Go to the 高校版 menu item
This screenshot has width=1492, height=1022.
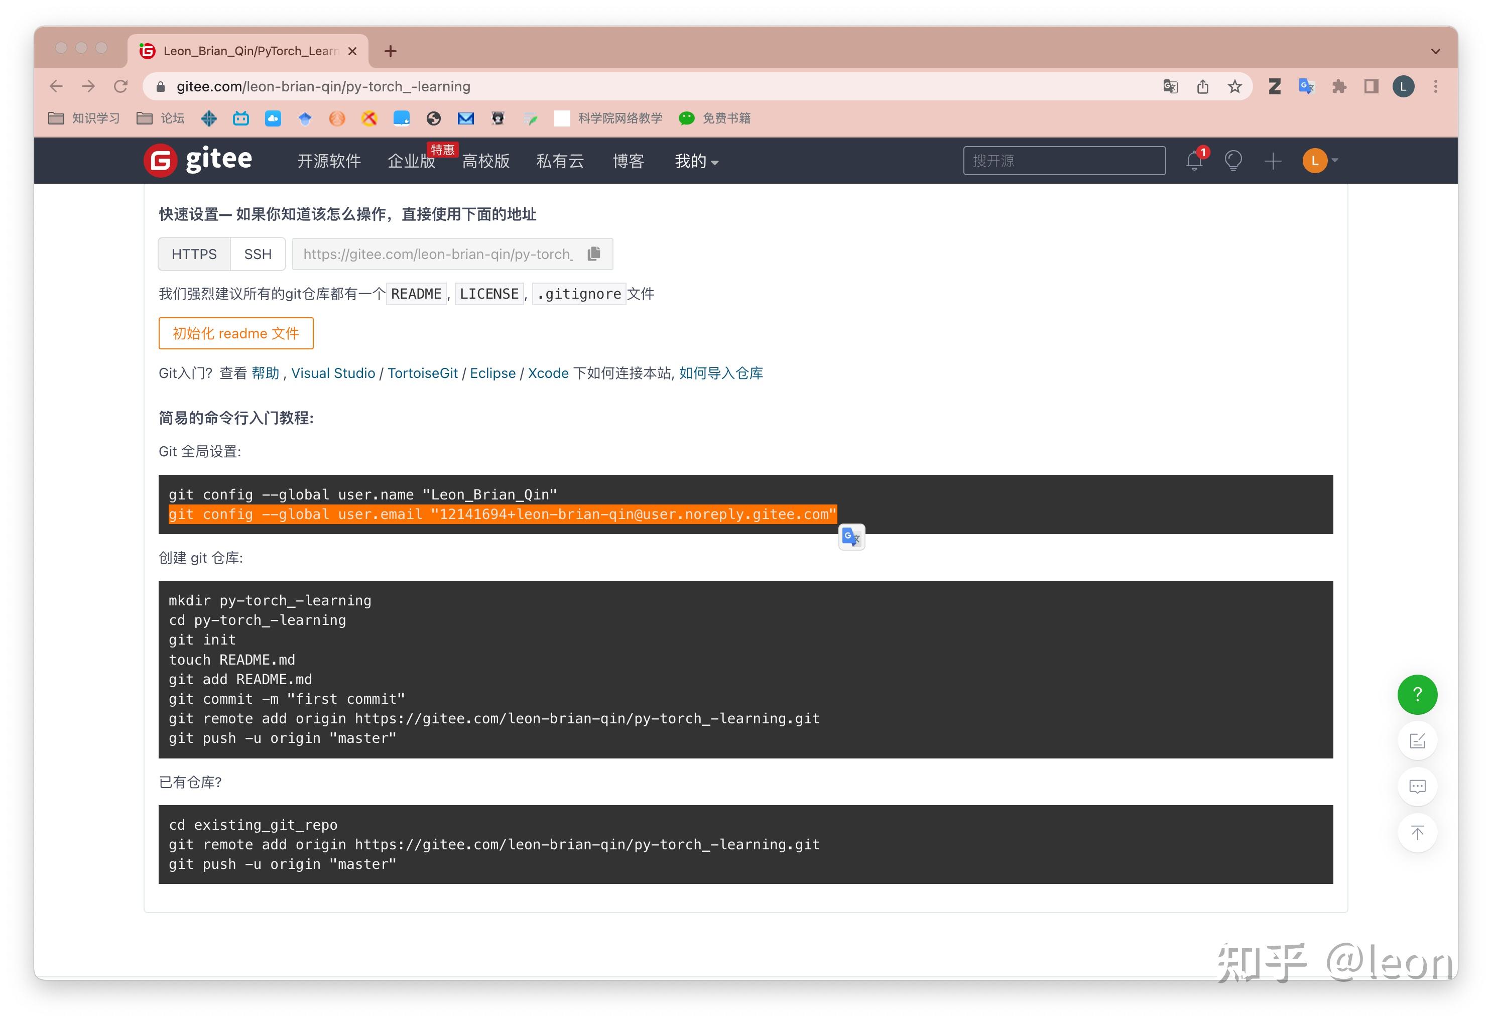[x=485, y=161]
